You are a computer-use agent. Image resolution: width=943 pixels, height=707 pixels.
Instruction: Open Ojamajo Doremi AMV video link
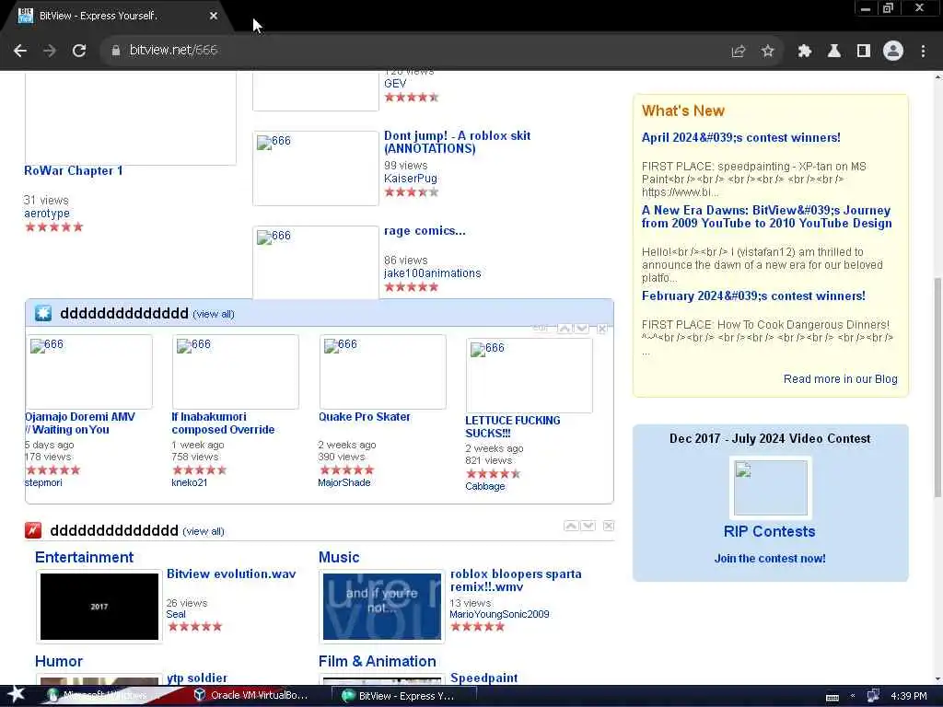coord(80,423)
